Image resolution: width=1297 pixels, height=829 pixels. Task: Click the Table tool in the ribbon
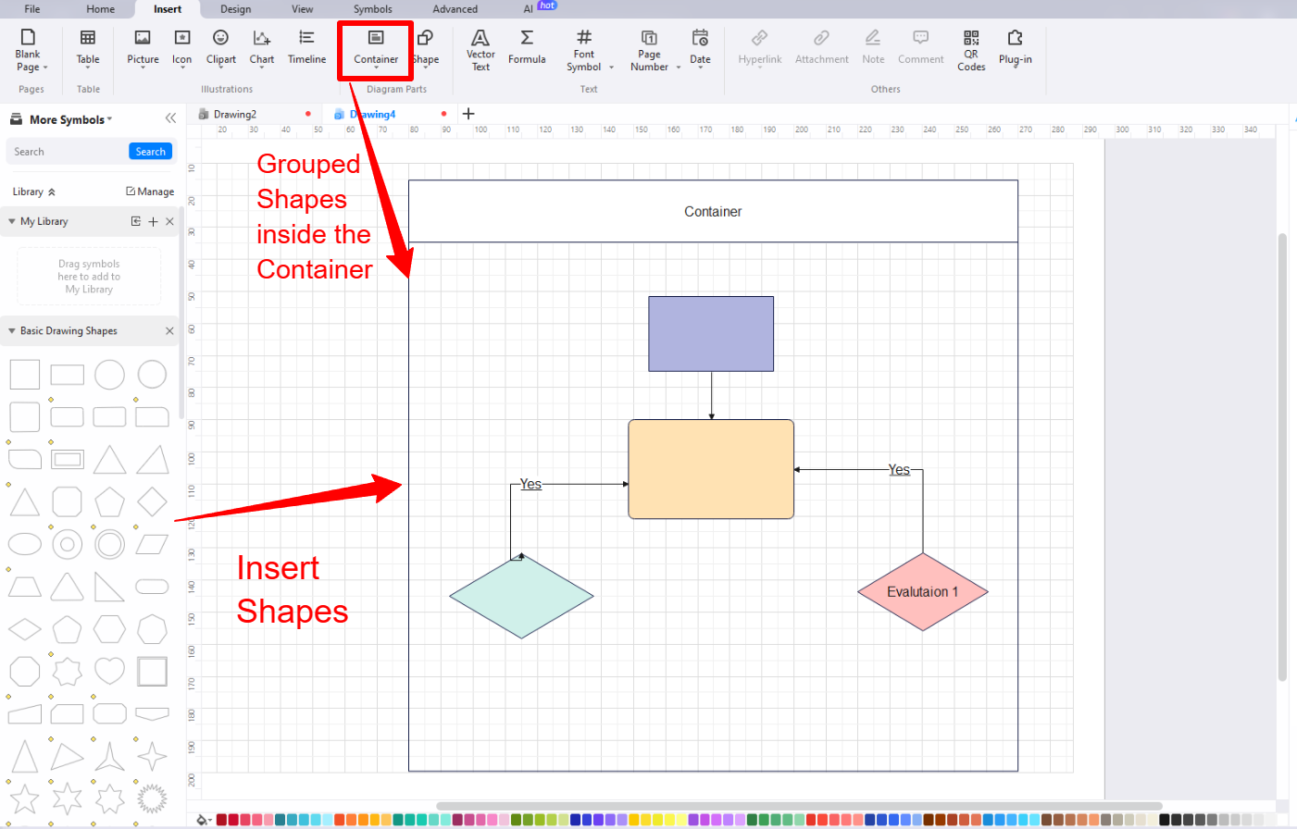[x=88, y=48]
